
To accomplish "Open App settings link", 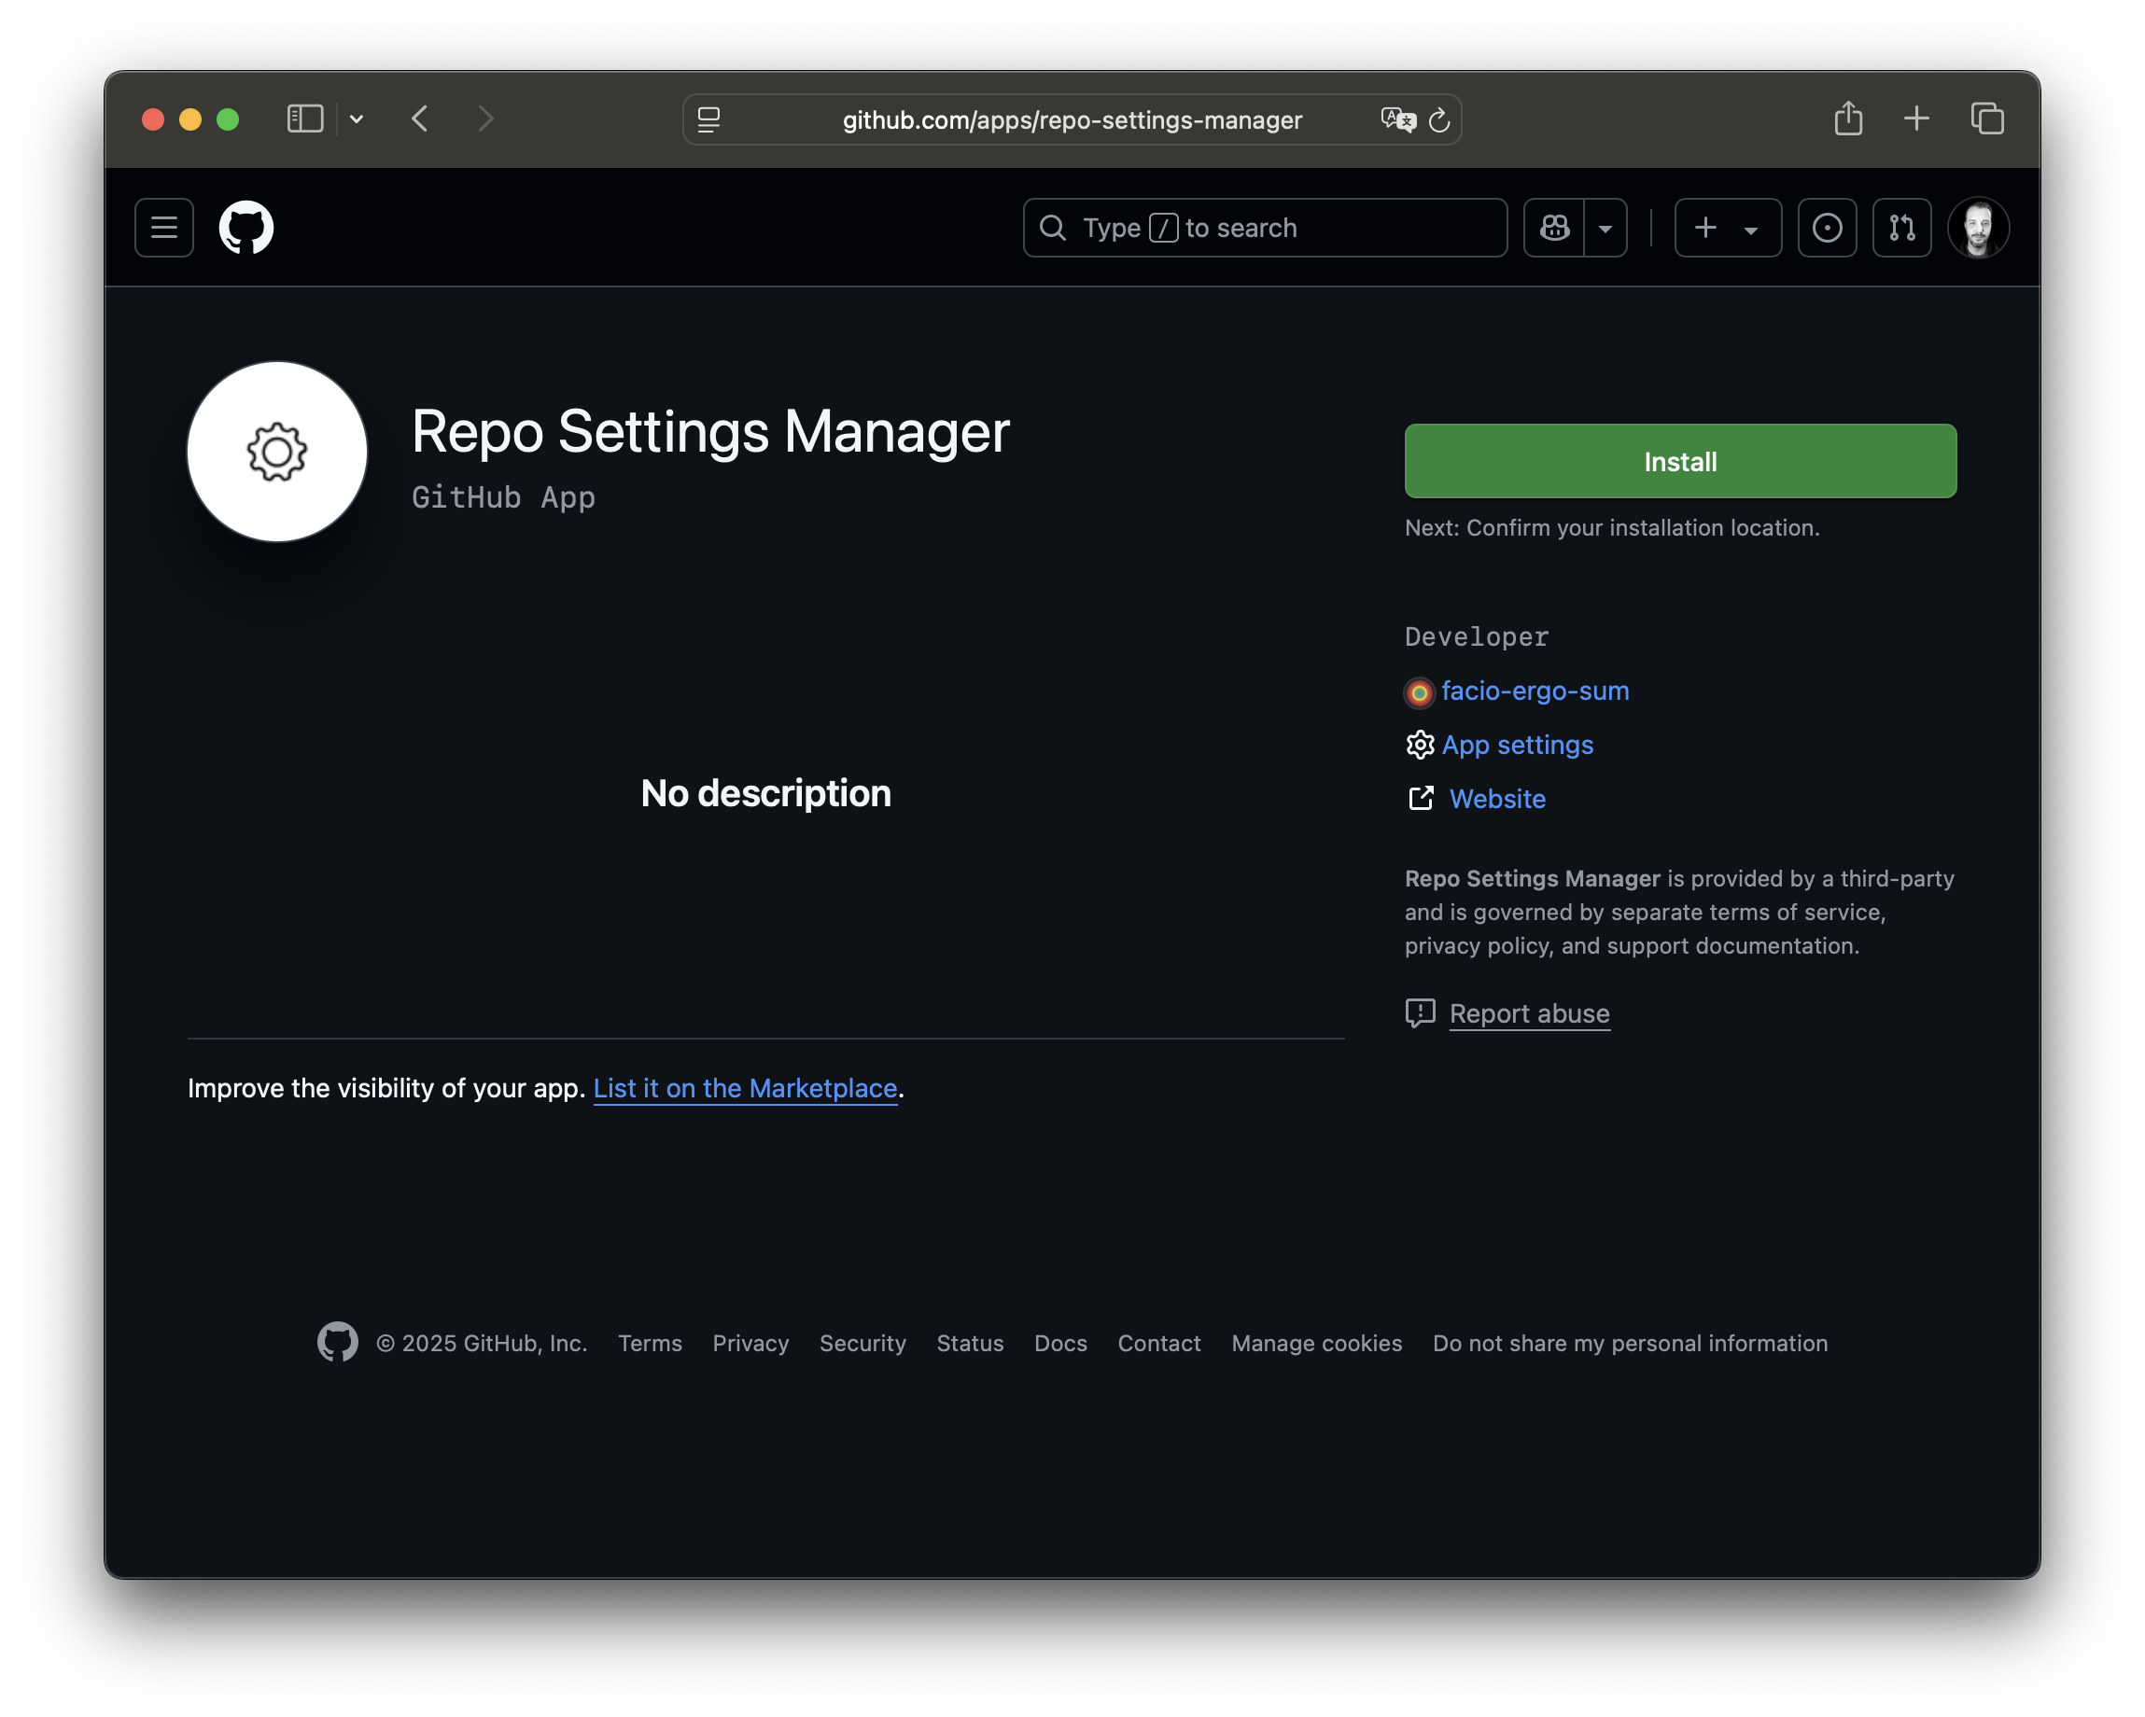I will [x=1516, y=745].
